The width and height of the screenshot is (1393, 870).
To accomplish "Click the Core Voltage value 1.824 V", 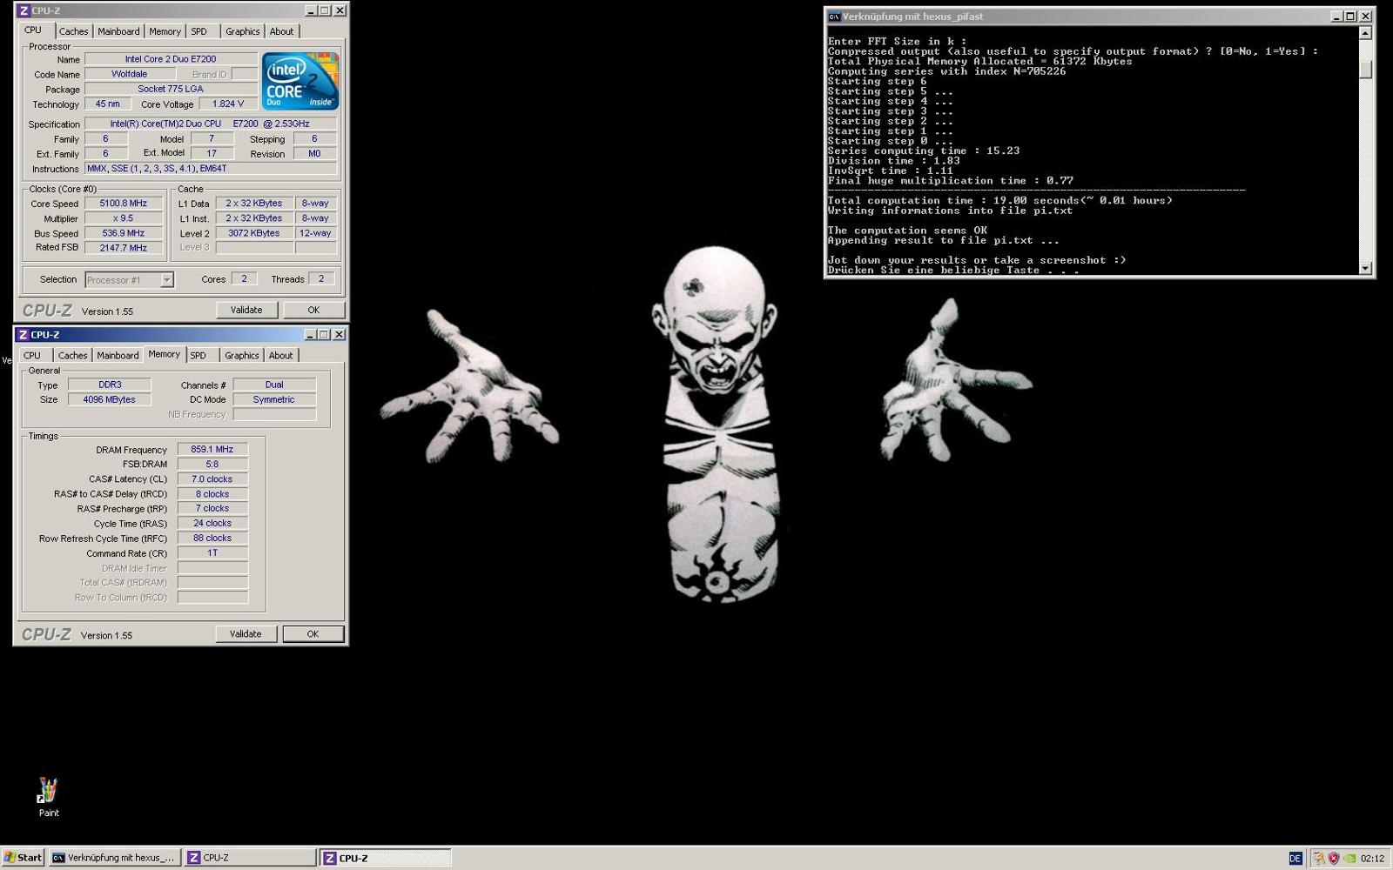I will pyautogui.click(x=228, y=104).
